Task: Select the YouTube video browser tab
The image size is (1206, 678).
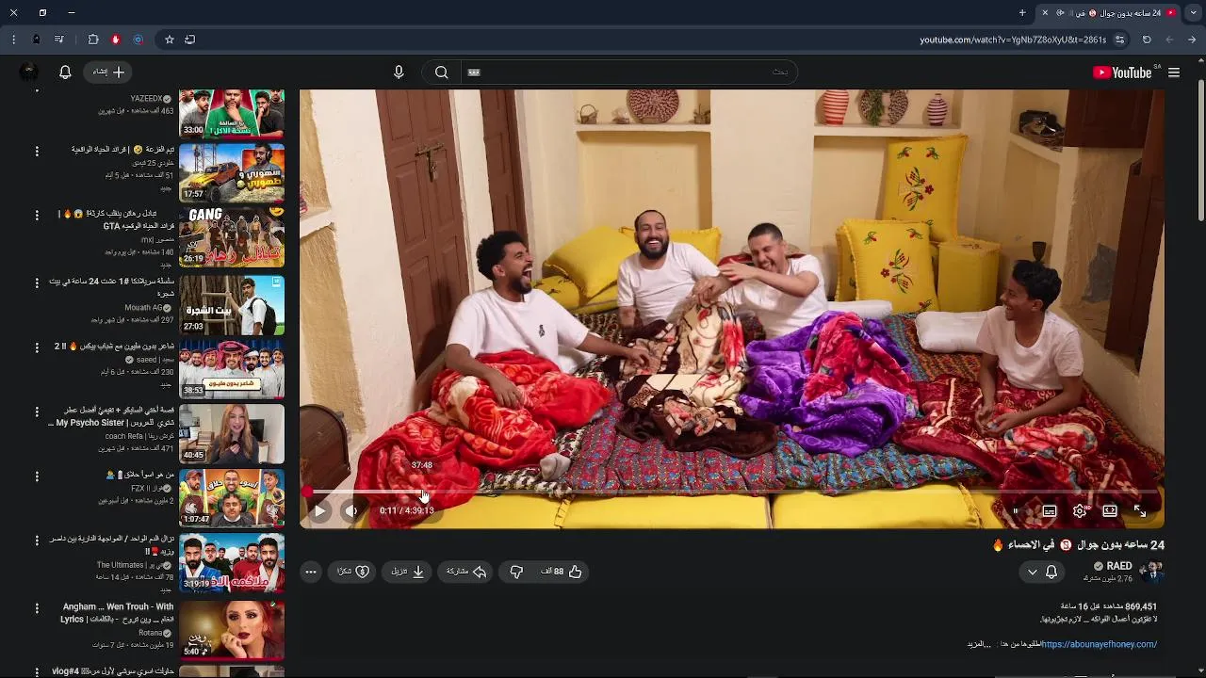Action: pyautogui.click(x=1110, y=13)
